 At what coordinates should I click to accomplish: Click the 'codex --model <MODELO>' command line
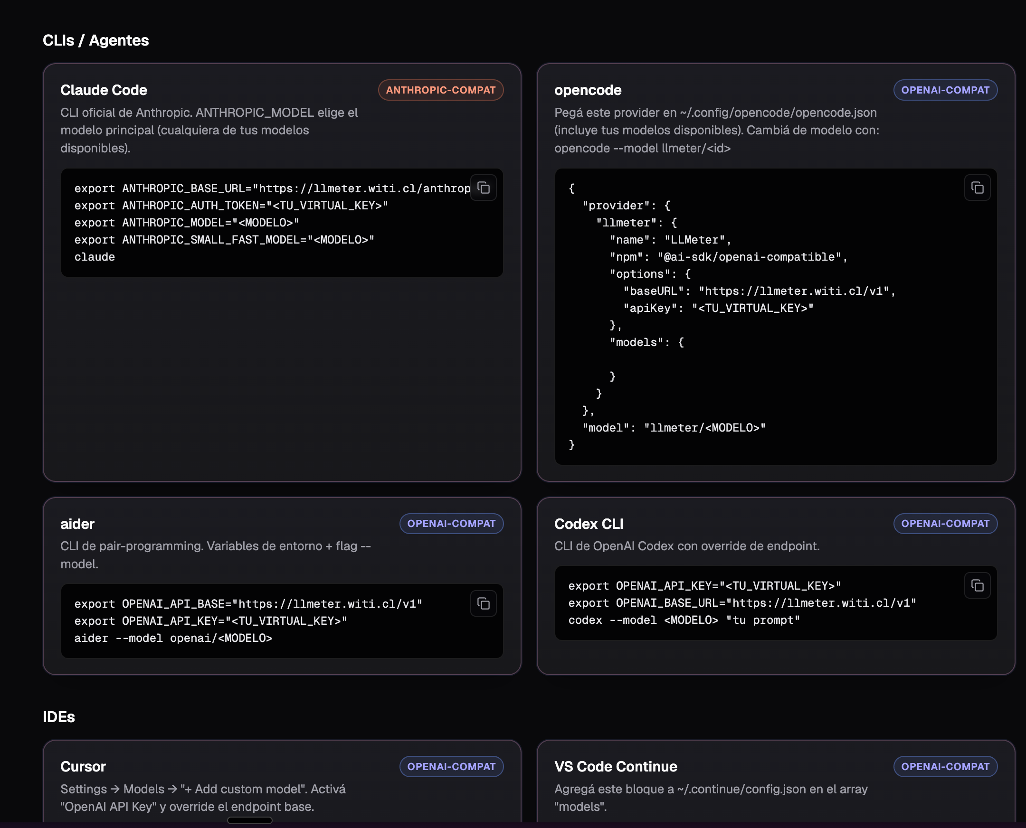(x=684, y=620)
